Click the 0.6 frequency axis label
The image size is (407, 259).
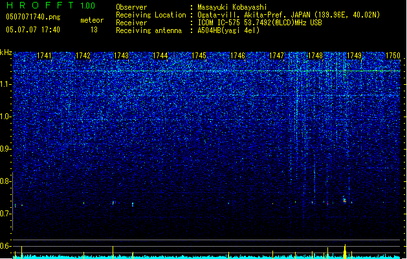(5, 246)
